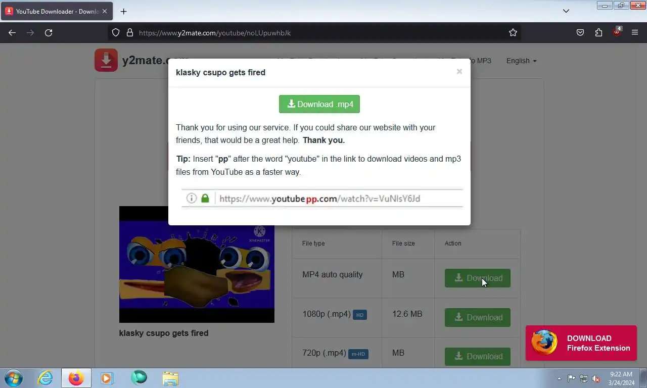This screenshot has width=647, height=388.
Task: Click the Firefox taskbar icon
Action: point(76,378)
